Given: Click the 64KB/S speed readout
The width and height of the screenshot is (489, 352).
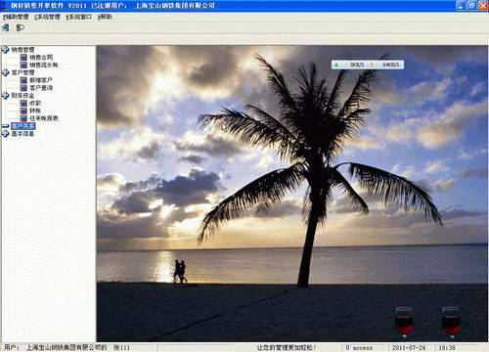Looking at the screenshot, I should pyautogui.click(x=390, y=65).
